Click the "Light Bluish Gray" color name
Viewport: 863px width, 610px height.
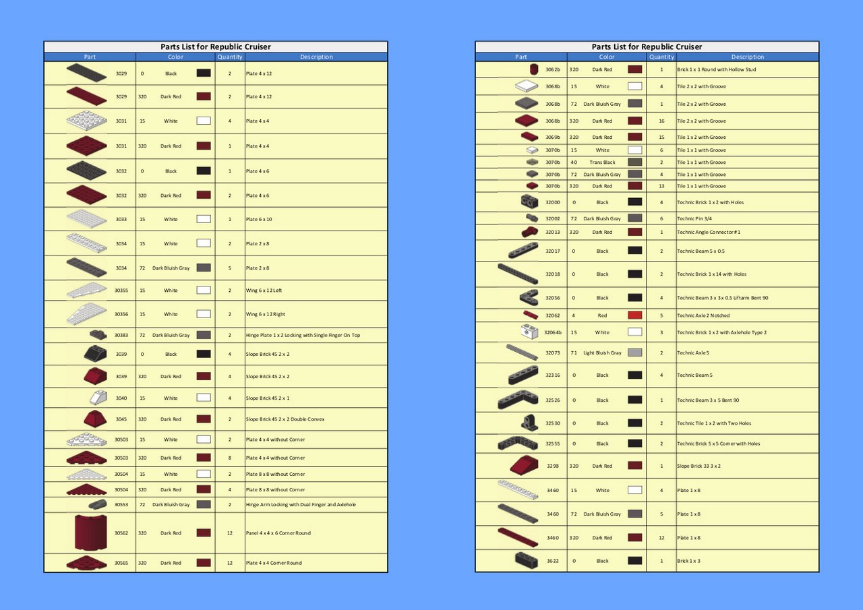[x=603, y=353]
